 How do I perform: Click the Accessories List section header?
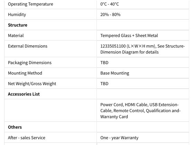click(x=24, y=94)
